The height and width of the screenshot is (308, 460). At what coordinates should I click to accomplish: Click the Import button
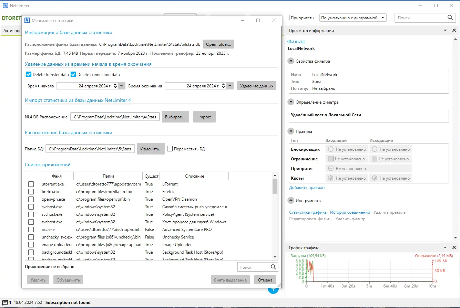coord(204,117)
